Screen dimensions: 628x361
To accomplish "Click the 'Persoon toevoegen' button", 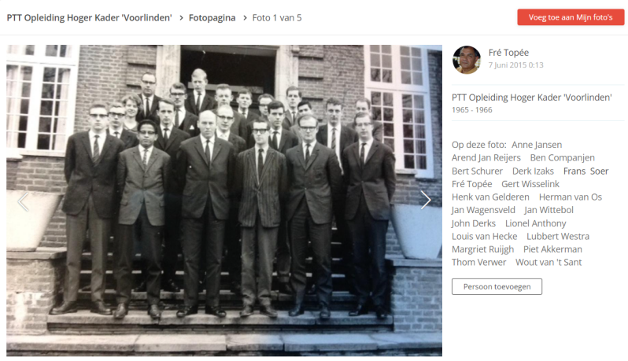I will coord(497,286).
